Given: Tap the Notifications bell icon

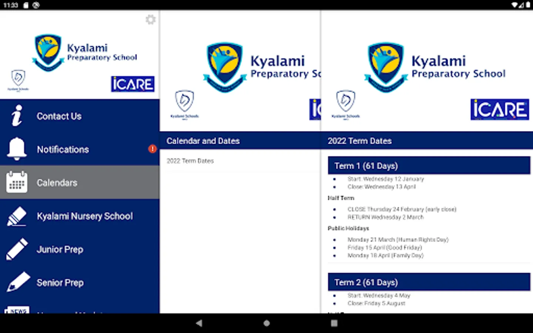Looking at the screenshot, I should pyautogui.click(x=17, y=149).
